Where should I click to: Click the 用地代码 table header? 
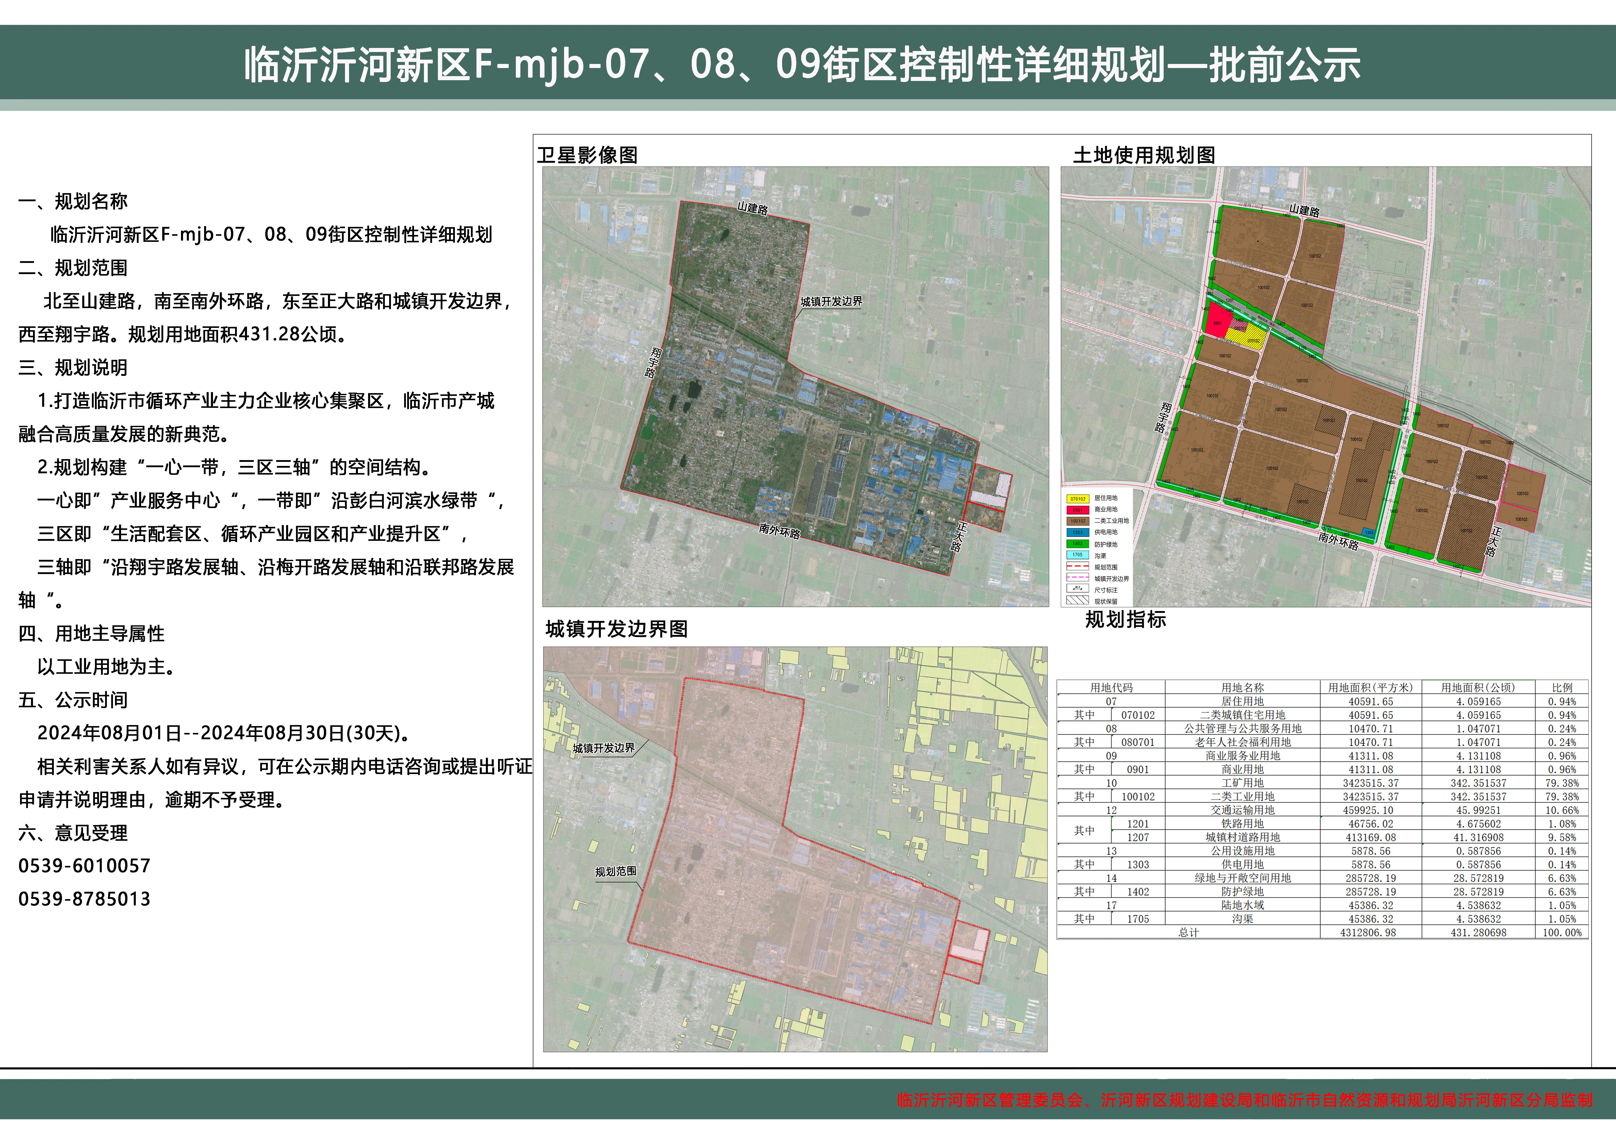(x=1111, y=687)
